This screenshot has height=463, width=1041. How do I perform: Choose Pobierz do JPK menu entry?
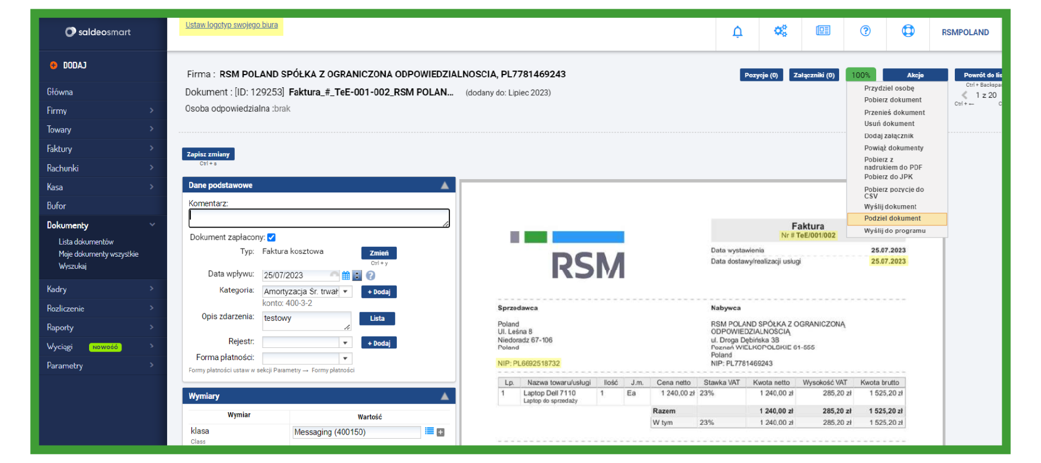pyautogui.click(x=888, y=177)
